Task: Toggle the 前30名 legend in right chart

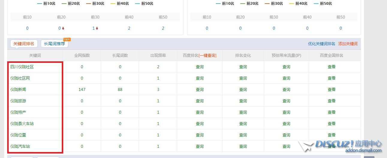Action: coord(274,4)
